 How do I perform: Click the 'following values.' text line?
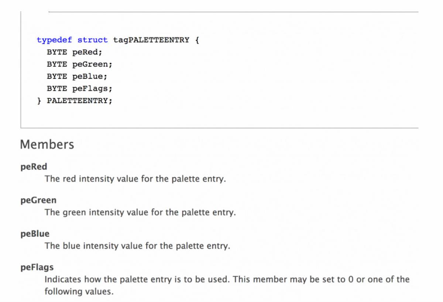point(79,292)
